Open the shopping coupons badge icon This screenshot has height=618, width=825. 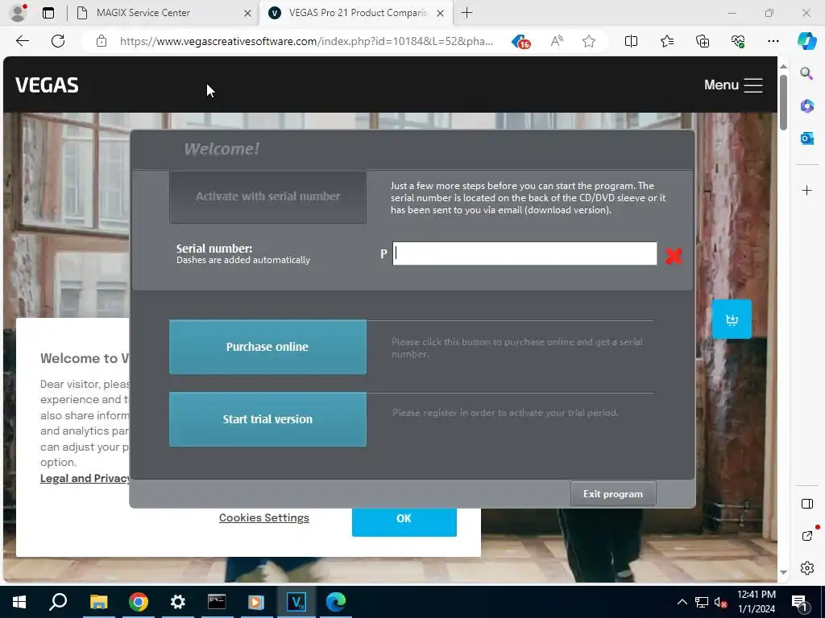(x=521, y=42)
